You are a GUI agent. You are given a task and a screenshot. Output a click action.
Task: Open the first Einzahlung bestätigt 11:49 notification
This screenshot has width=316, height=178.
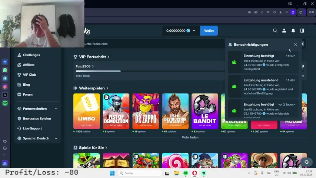click(263, 62)
